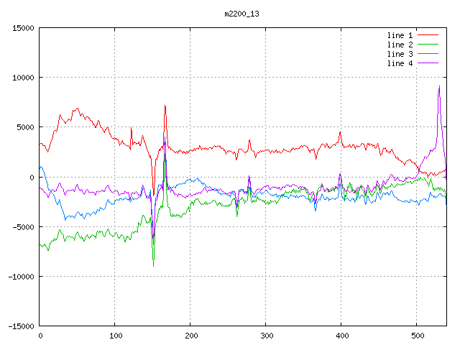This screenshot has width=460, height=345.
Task: Click the red line tall spike near x 165
Action: pos(165,106)
